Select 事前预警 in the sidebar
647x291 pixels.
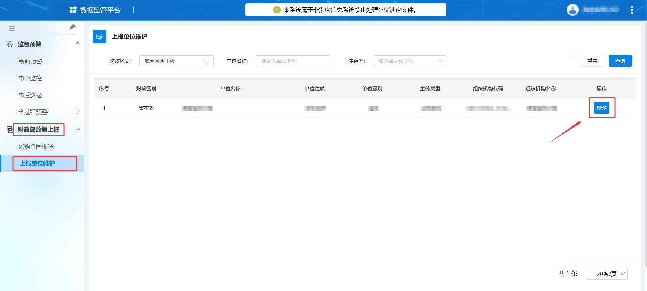click(x=30, y=61)
